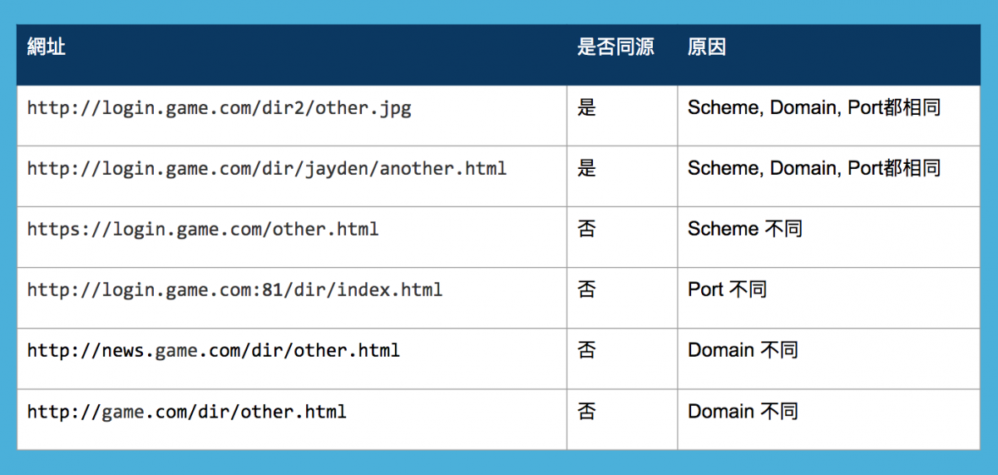Click the http://game.com/dir/other.html URL
The width and height of the screenshot is (998, 475).
(x=187, y=412)
